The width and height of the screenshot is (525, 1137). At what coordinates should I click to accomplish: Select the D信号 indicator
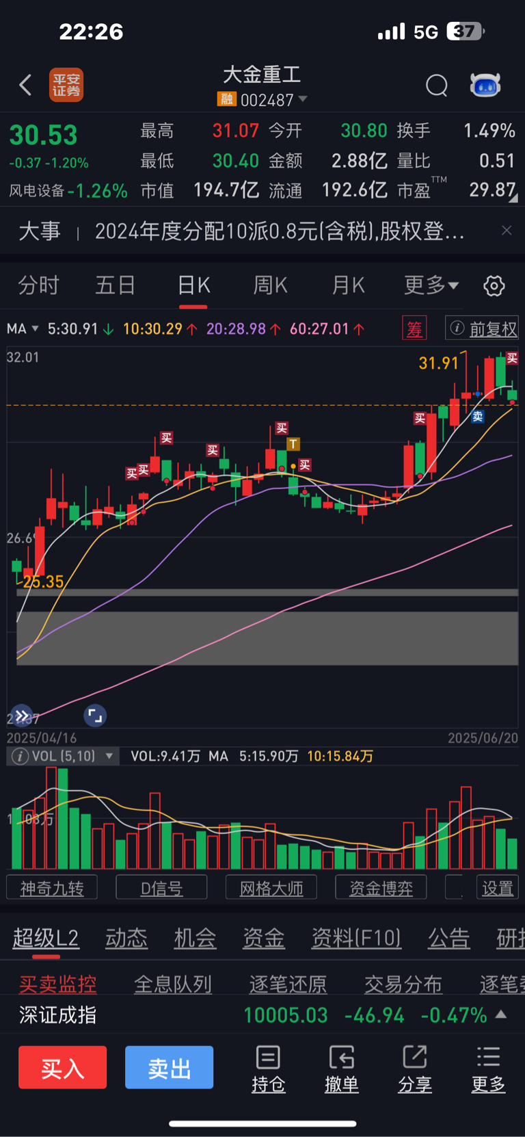coord(161,887)
